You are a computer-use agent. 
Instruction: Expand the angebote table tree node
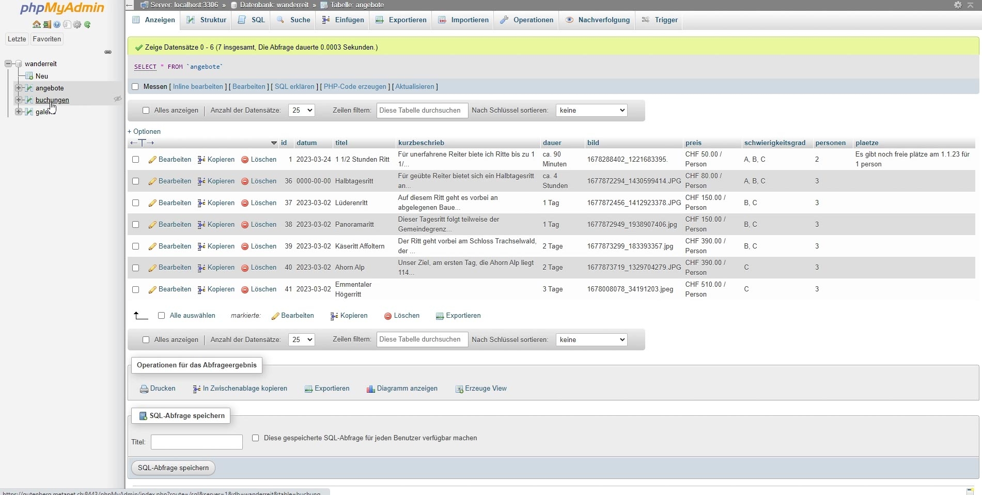[x=18, y=88]
